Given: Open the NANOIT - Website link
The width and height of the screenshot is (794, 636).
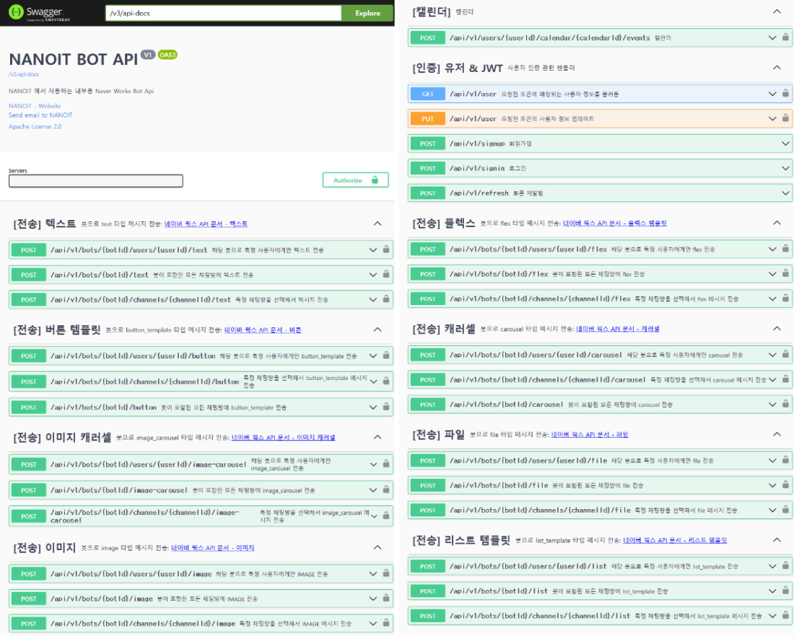Looking at the screenshot, I should [35, 106].
